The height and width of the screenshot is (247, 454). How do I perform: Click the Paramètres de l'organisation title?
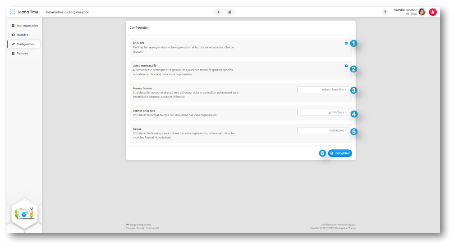(68, 12)
